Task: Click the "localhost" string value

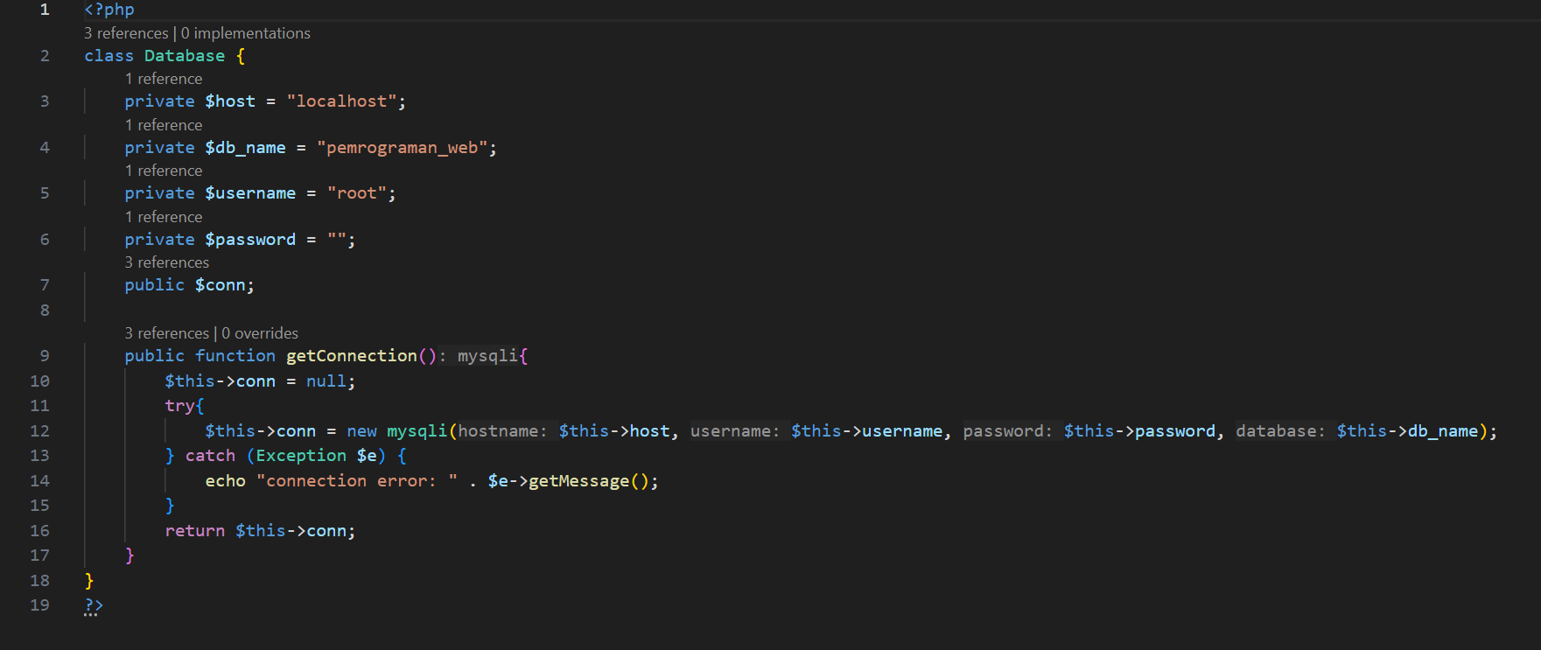Action: click(341, 101)
